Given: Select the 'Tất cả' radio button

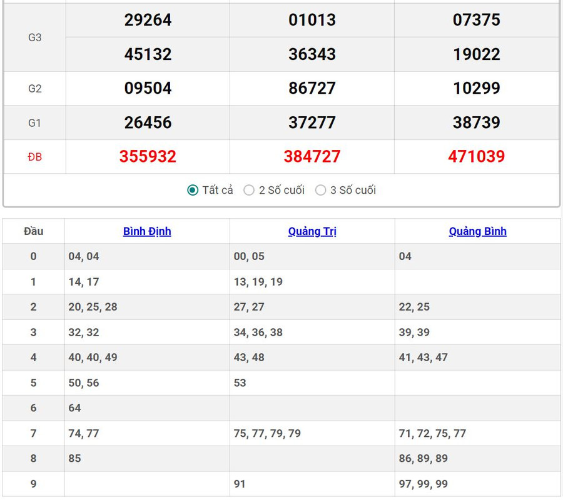Looking at the screenshot, I should tap(193, 190).
